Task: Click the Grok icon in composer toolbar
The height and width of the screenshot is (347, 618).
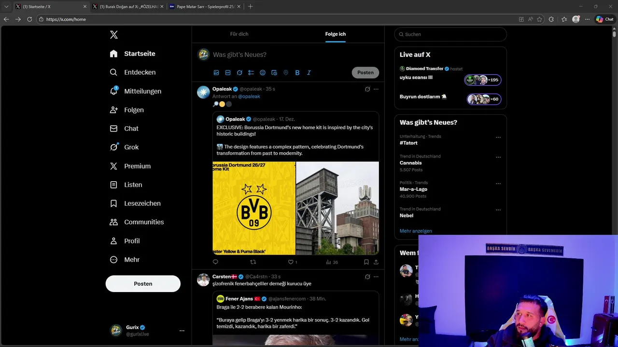Action: (x=239, y=73)
